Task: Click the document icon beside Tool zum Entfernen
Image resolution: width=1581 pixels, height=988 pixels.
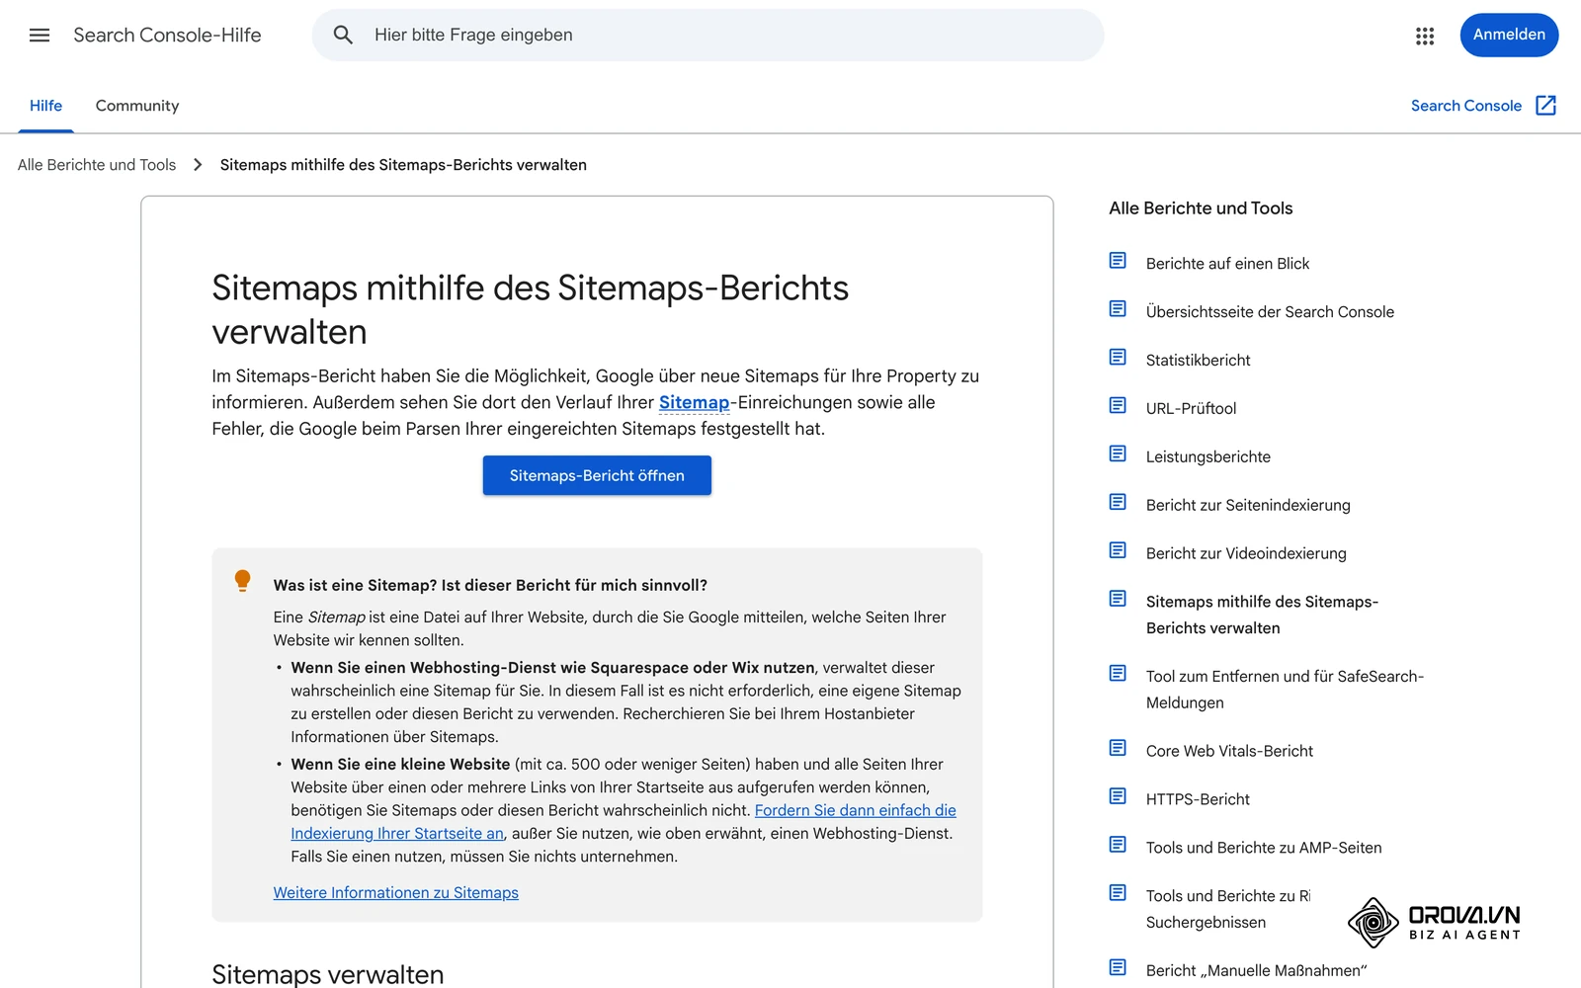Action: 1118,674
